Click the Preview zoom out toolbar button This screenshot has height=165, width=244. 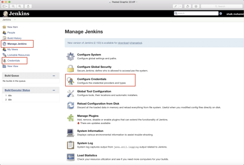click(13, 6)
